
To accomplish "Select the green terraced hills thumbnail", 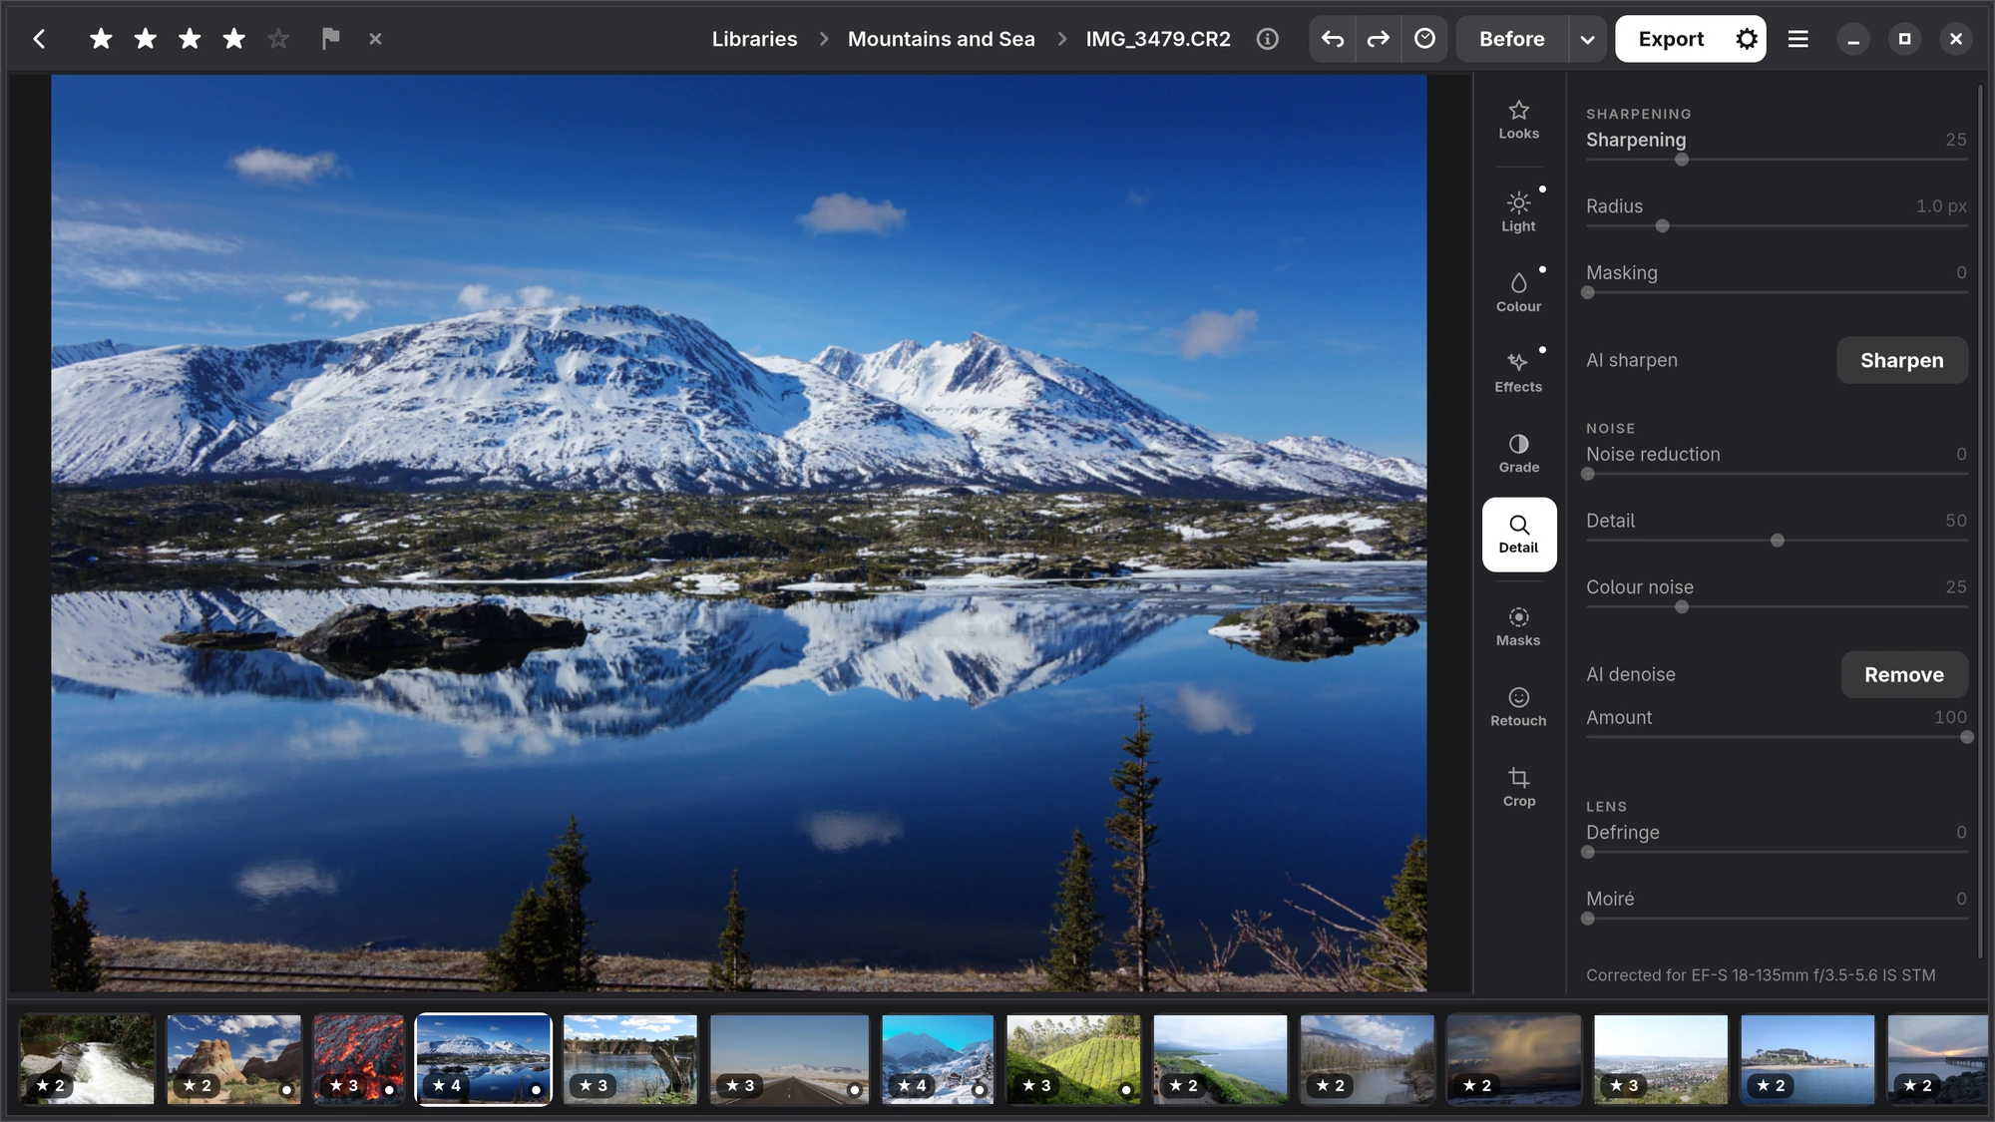I will (1073, 1059).
